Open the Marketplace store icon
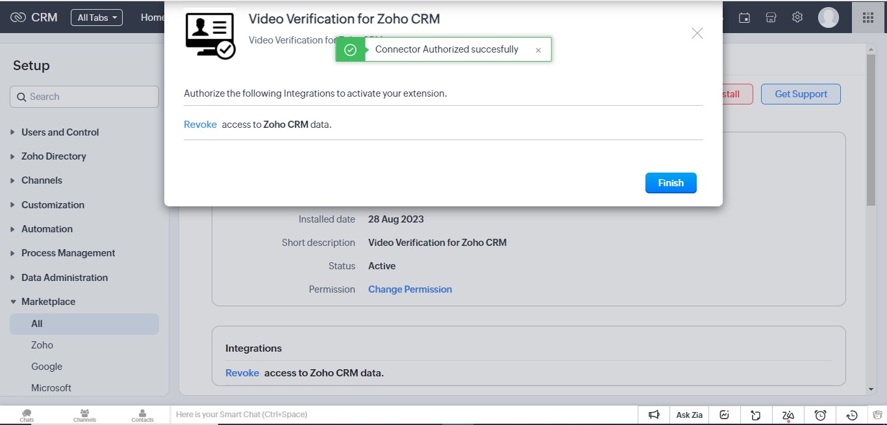Viewport: 887px width, 425px height. pyautogui.click(x=771, y=18)
